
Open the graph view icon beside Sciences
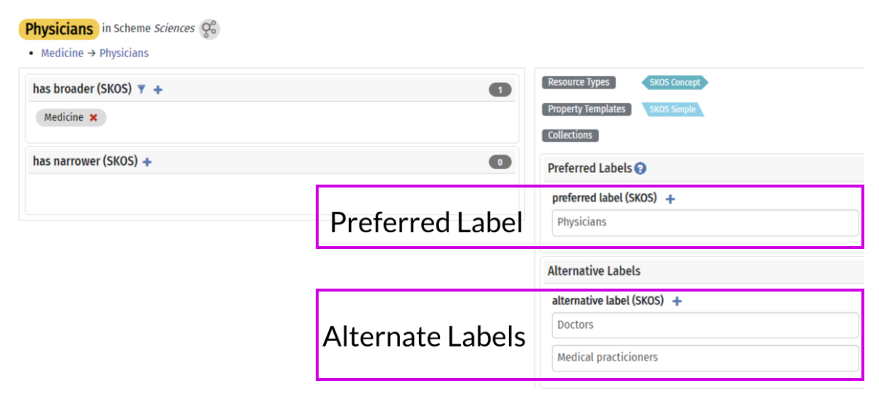[x=209, y=29]
